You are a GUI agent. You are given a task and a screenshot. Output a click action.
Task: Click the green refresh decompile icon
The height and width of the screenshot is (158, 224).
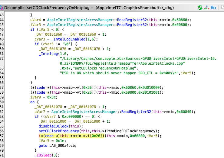[x=200, y=8]
